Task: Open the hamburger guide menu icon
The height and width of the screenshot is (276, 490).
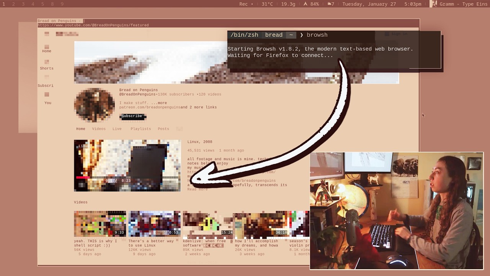Action: click(x=47, y=34)
